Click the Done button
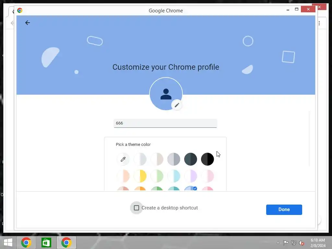 284,210
